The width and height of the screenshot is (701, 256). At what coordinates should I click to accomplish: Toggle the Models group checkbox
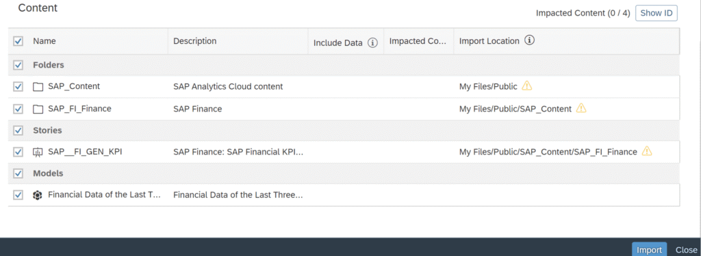[x=18, y=173]
